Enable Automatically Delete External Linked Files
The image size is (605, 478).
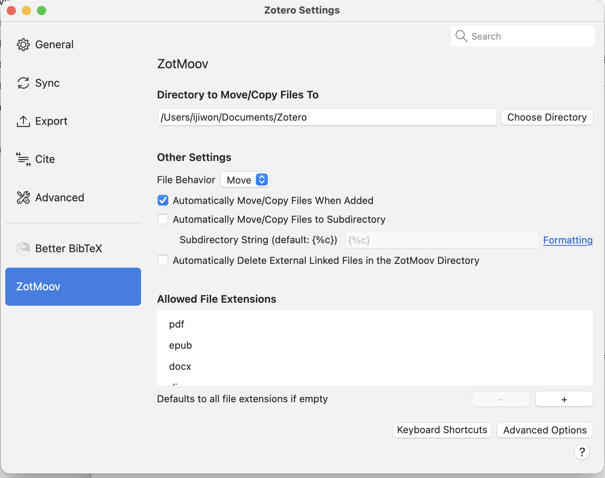click(x=163, y=260)
